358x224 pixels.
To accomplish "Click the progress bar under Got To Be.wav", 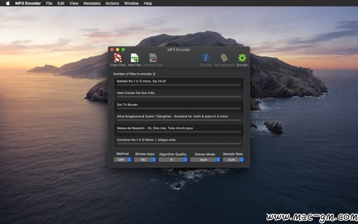I will click(x=179, y=108).
